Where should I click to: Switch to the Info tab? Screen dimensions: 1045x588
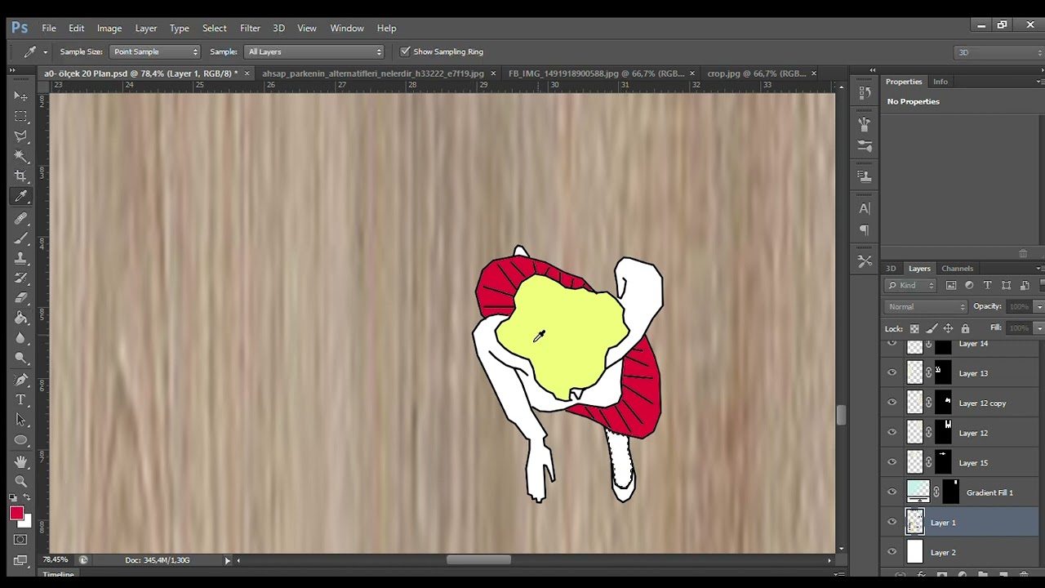tap(940, 82)
